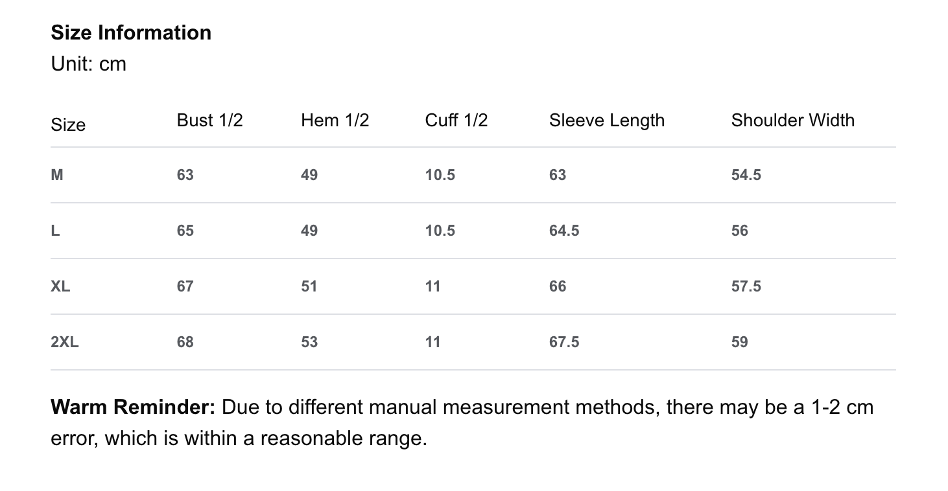Click the Bust 1/2 column header
Viewport: 948px width, 491px height.
[x=209, y=120]
